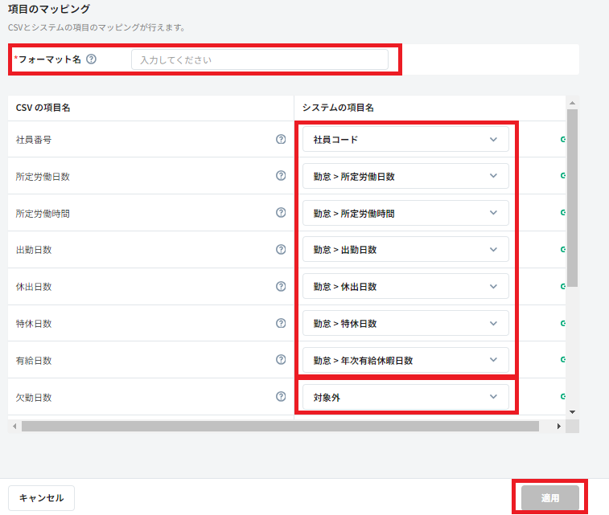Open the 対象外 dropdown for 欠勤日数

click(405, 397)
